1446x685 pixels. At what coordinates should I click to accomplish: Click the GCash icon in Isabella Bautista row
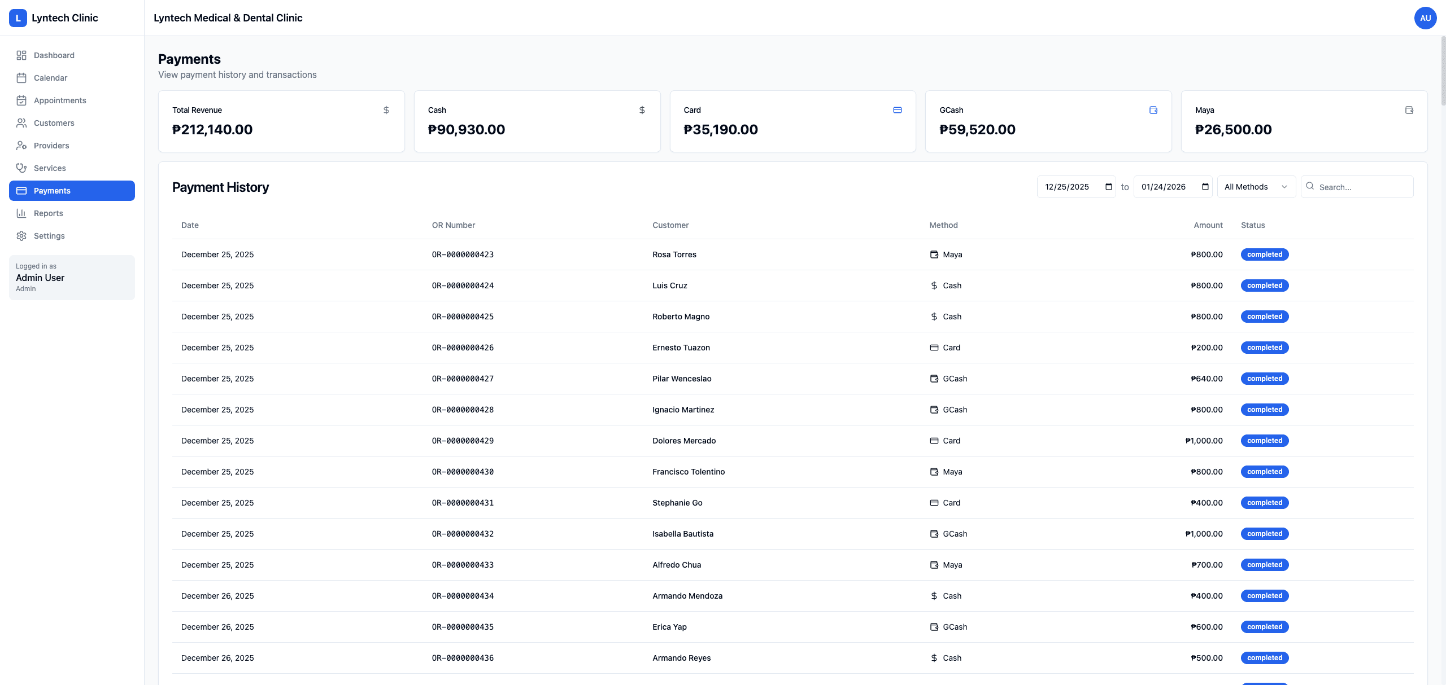(934, 534)
